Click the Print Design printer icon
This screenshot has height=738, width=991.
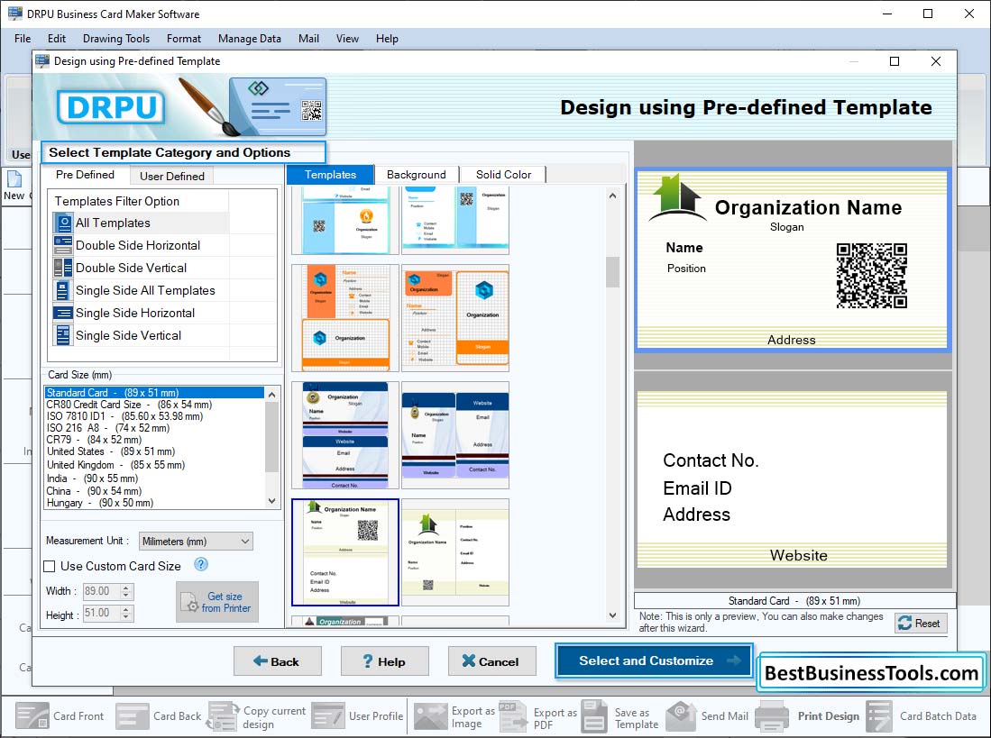pos(772,716)
